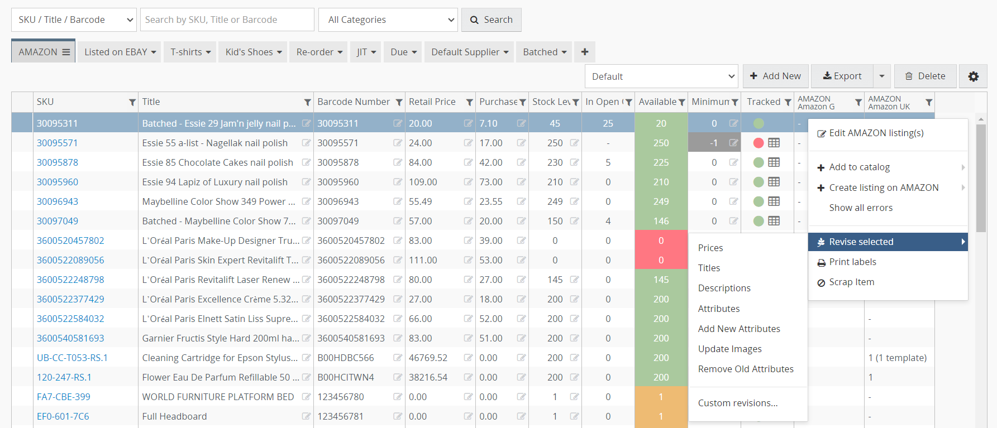997x428 pixels.
Task: Click the settings gear icon
Action: pos(973,76)
